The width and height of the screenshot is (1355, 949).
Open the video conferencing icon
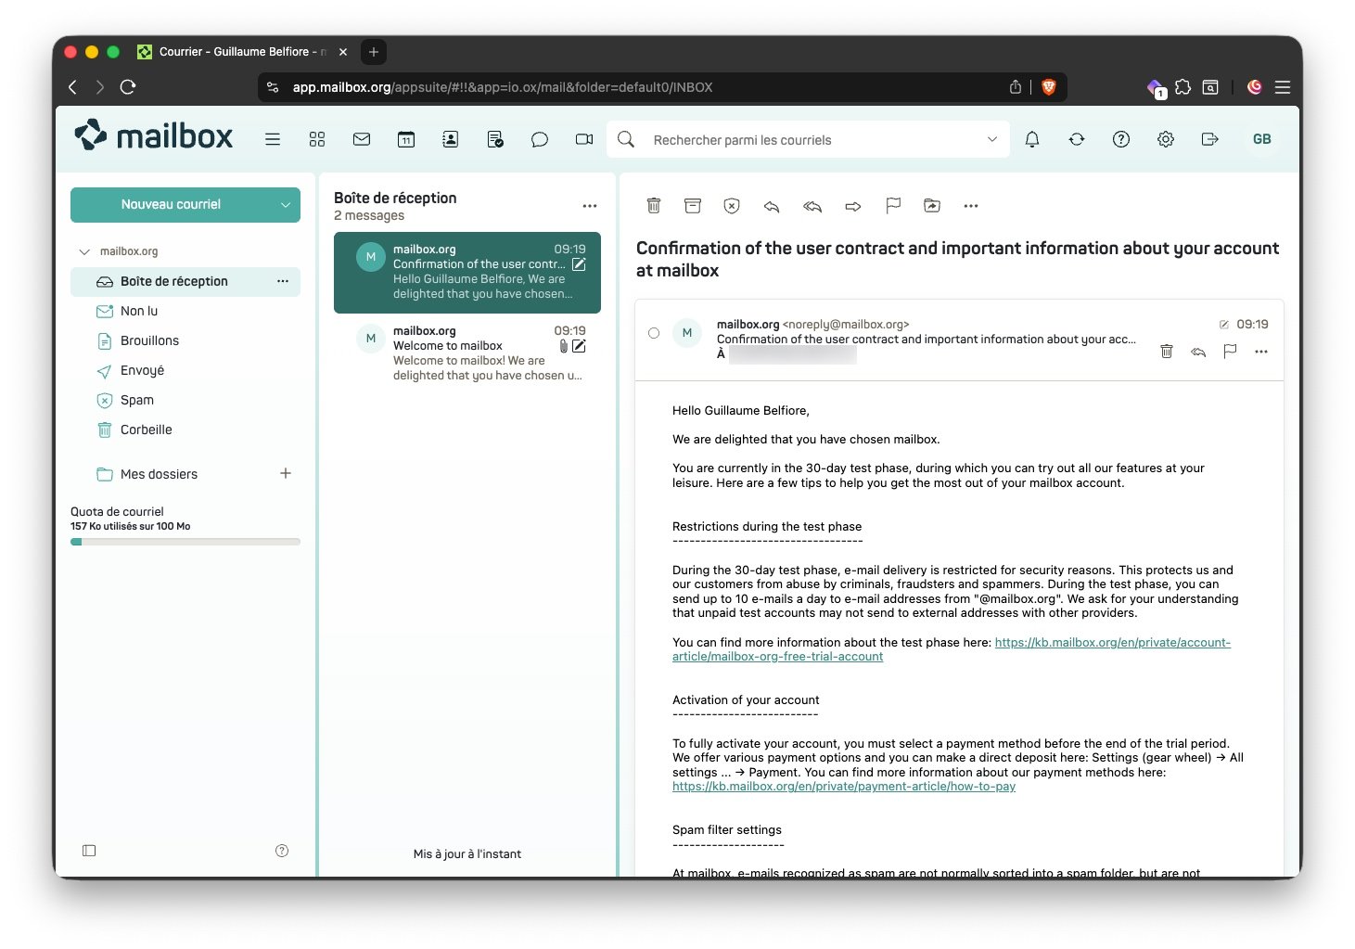coord(583,139)
